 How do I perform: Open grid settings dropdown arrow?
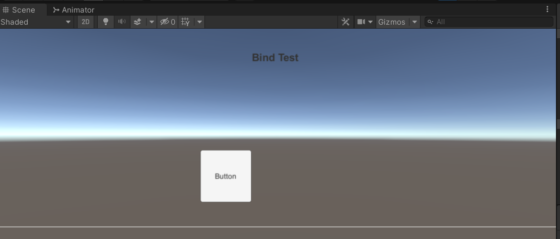point(199,22)
